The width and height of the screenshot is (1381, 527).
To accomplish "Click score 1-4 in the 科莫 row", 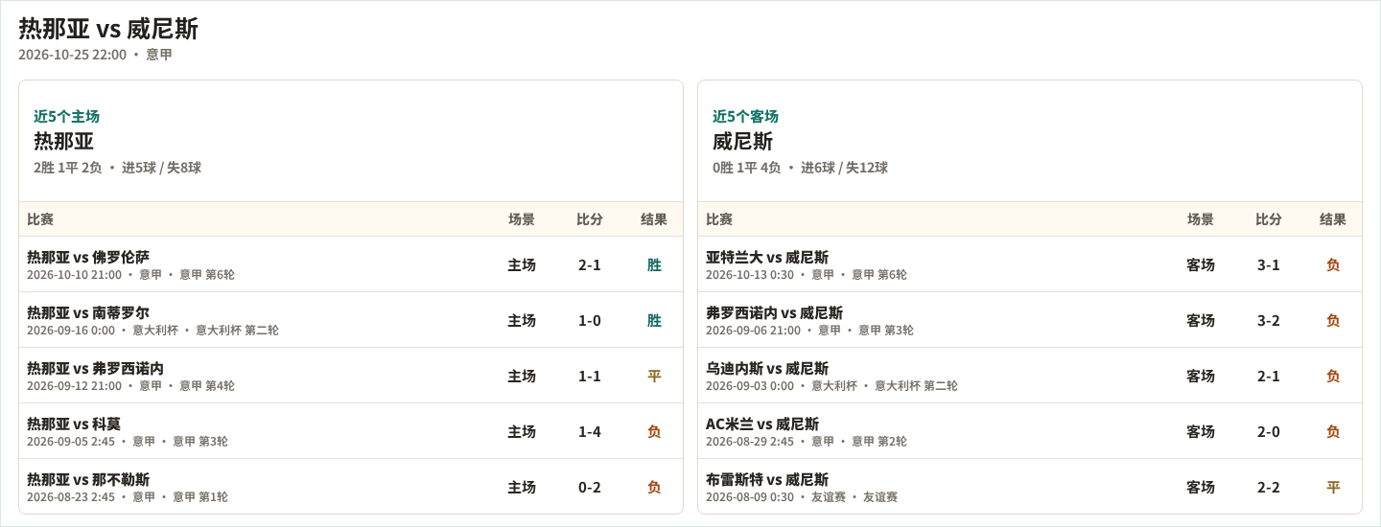I will (590, 431).
